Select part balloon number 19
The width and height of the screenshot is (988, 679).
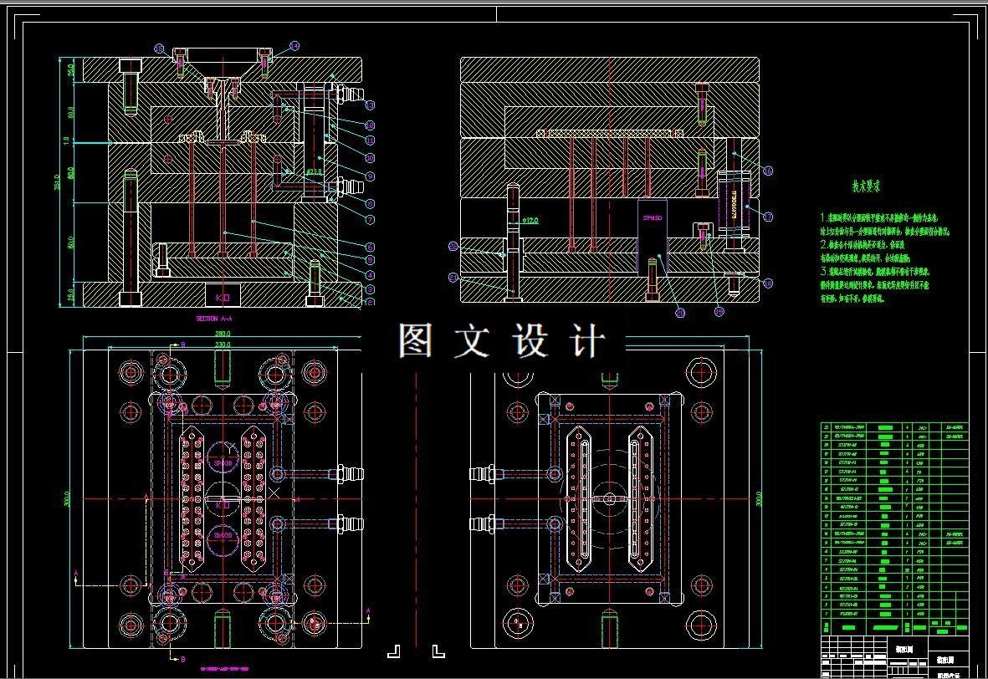(x=719, y=311)
